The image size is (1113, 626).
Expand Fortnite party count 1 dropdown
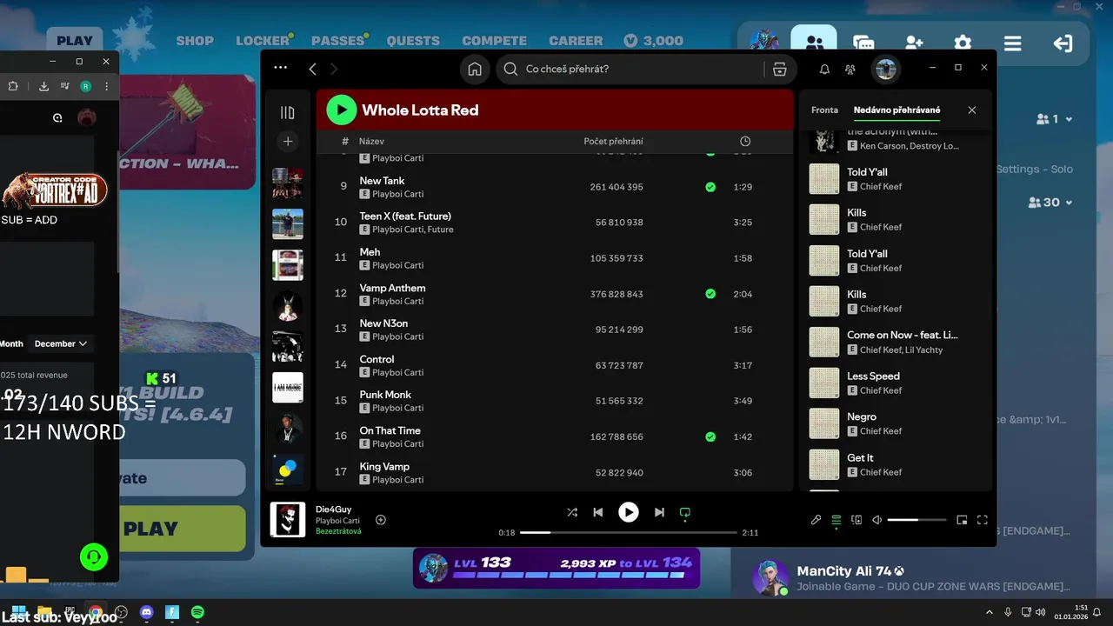(x=1054, y=119)
